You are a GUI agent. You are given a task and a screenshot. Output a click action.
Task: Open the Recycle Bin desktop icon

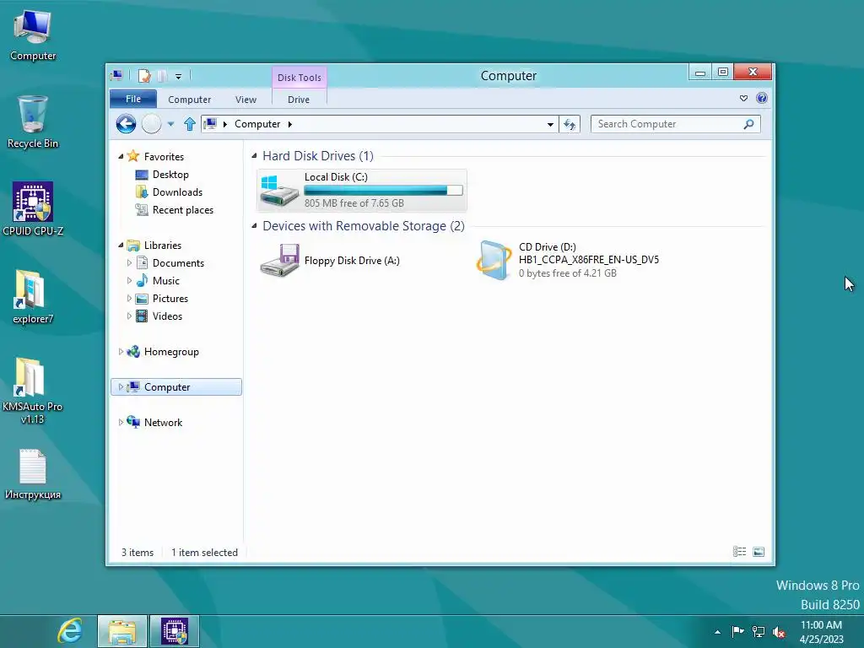pos(33,122)
